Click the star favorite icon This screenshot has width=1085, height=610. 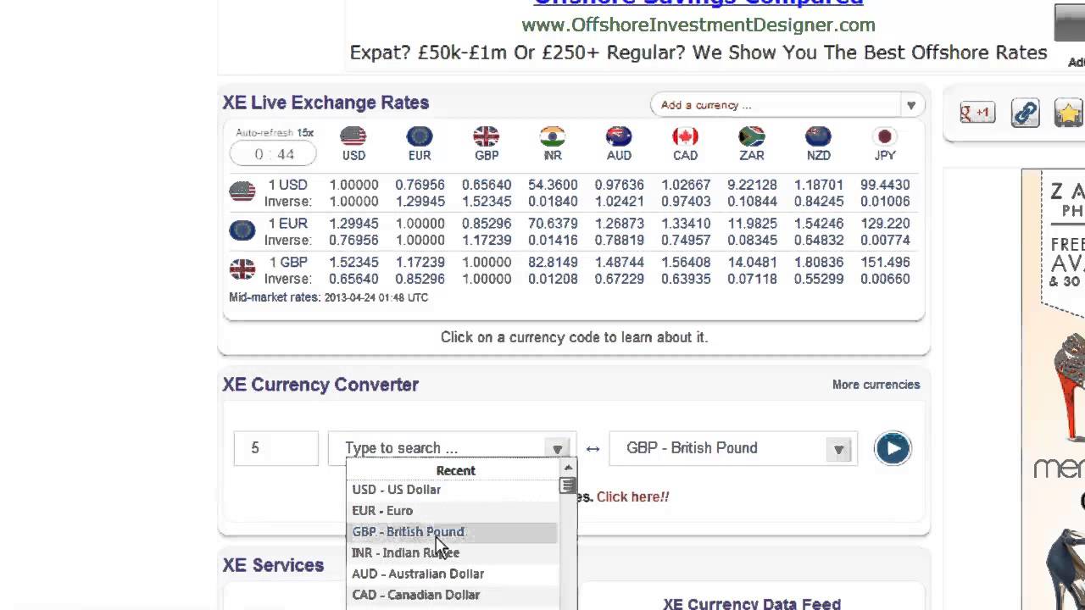click(1070, 113)
